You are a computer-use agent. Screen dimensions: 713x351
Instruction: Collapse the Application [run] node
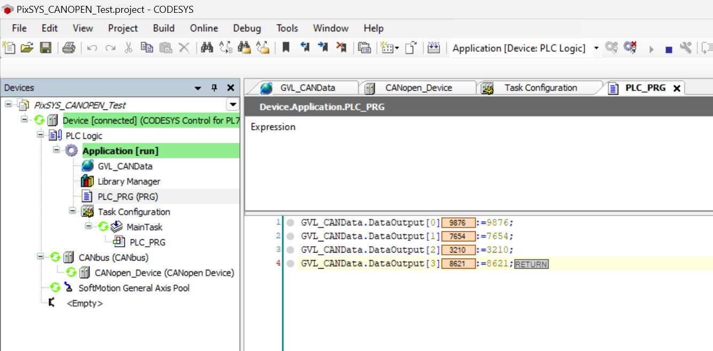click(x=57, y=150)
